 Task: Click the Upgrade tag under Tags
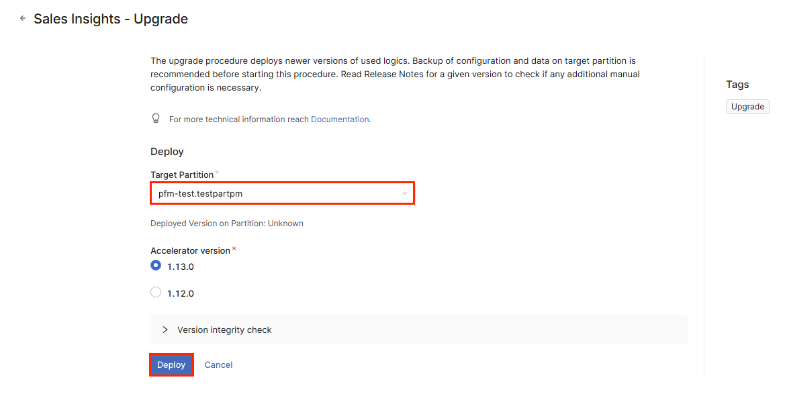[x=747, y=106]
